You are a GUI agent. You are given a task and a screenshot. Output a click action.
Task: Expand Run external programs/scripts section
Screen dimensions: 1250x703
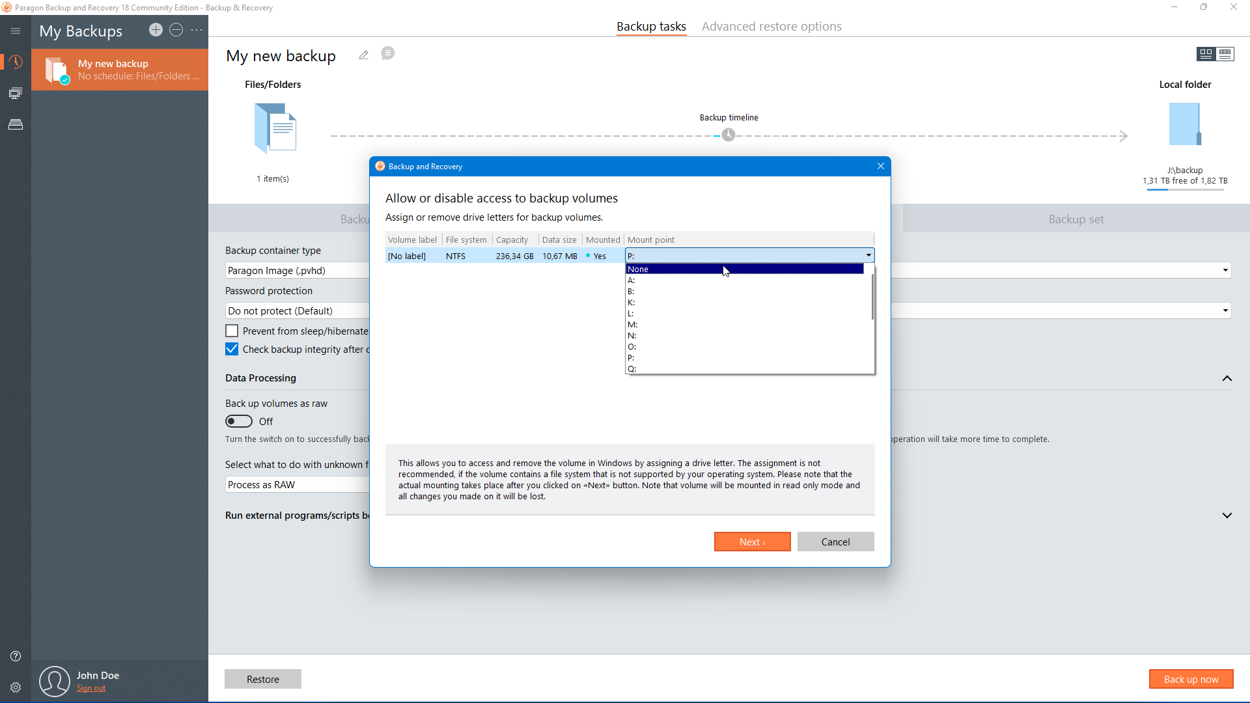1227,516
